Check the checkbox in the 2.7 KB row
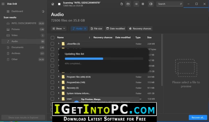 pyautogui.click(x=53, y=55)
